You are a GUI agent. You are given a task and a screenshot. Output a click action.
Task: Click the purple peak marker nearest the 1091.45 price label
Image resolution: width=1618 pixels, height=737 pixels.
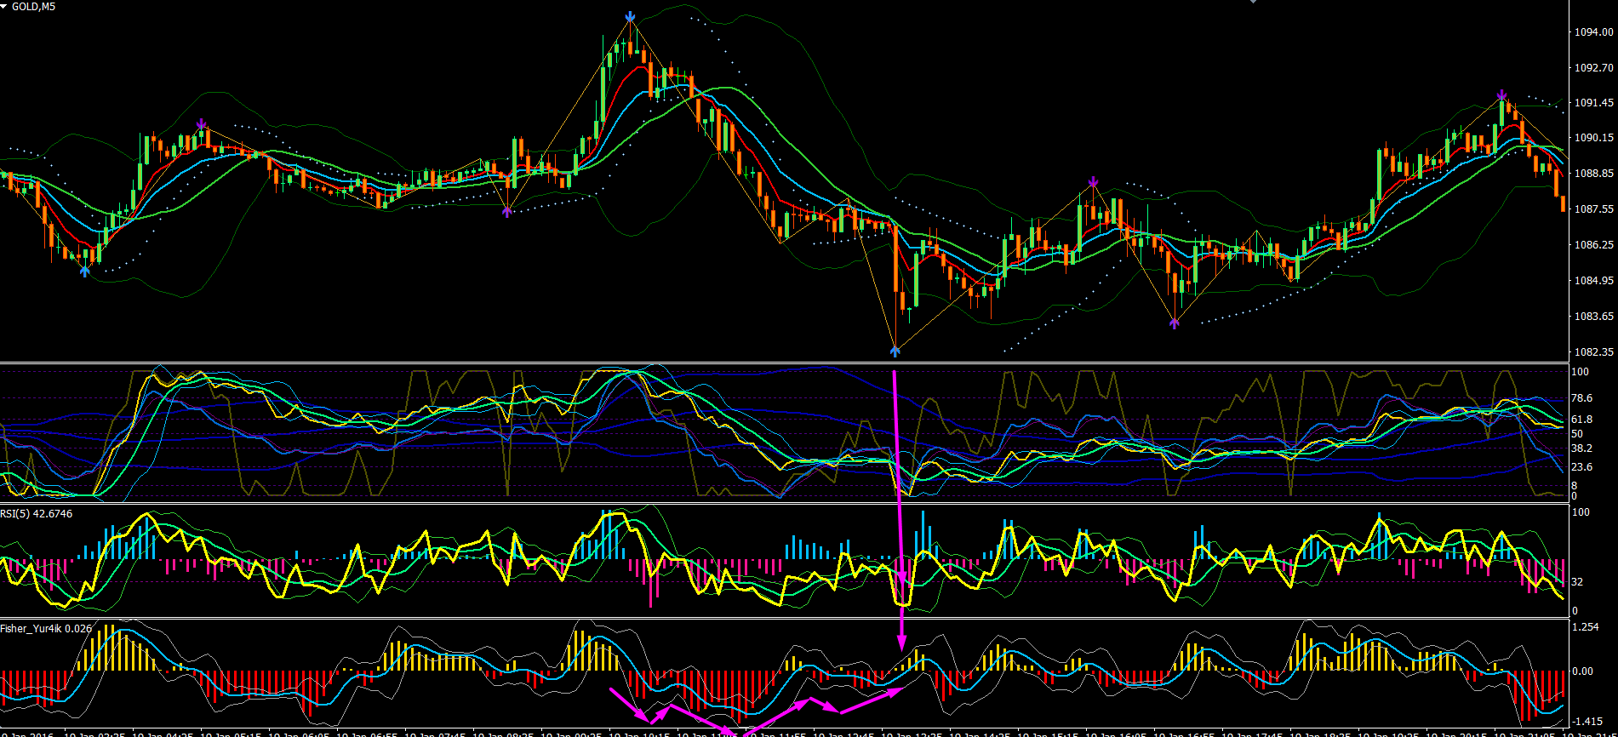point(1502,95)
